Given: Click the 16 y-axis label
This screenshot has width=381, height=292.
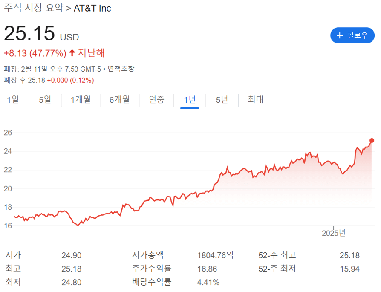Looking at the screenshot, I should click(8, 226).
